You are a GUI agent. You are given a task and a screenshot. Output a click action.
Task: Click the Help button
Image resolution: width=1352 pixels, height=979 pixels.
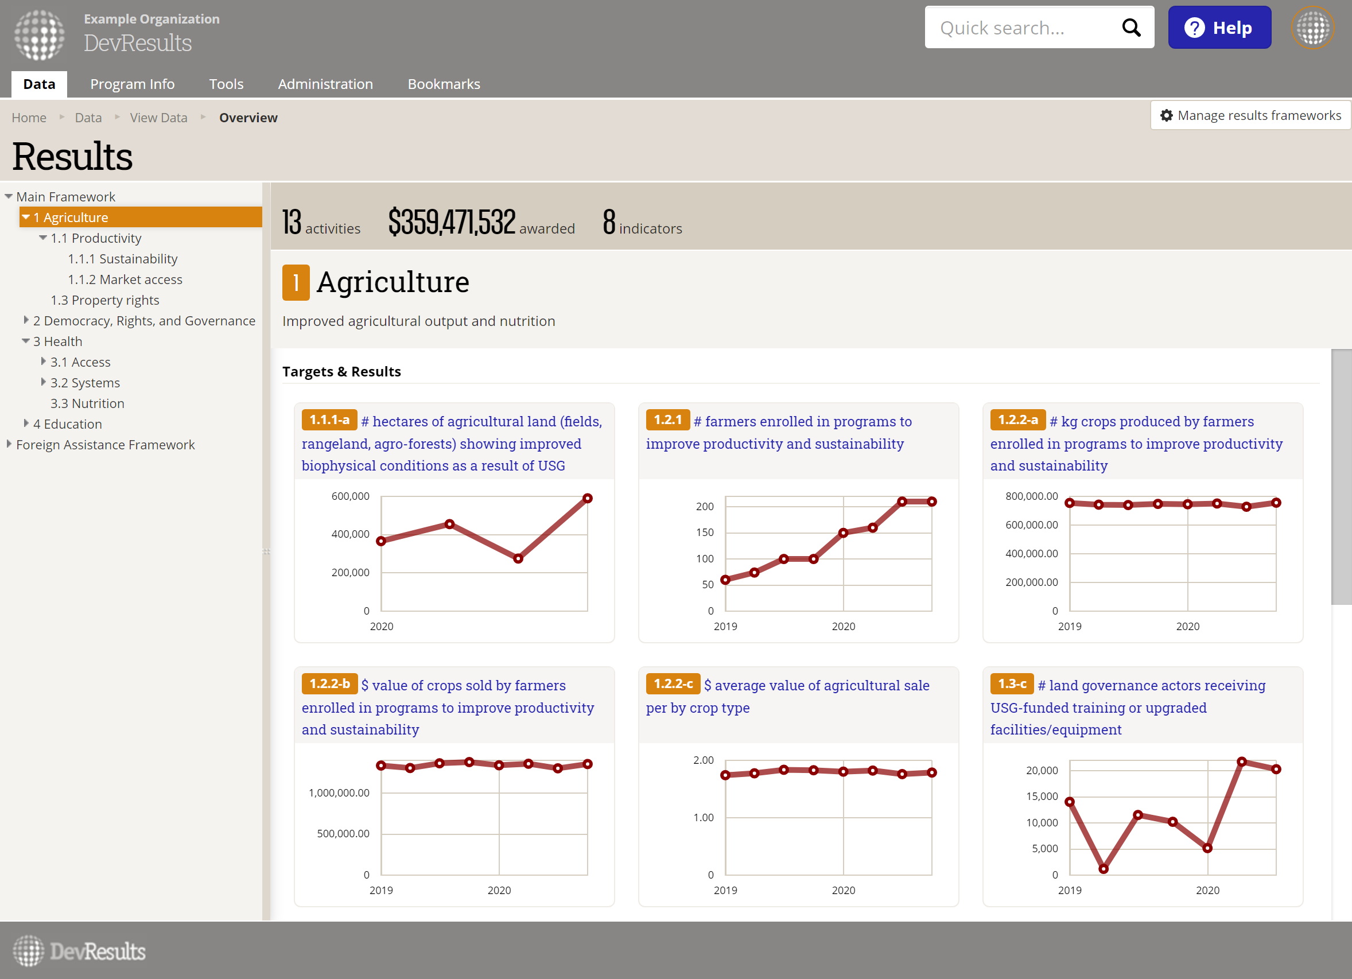(1218, 28)
